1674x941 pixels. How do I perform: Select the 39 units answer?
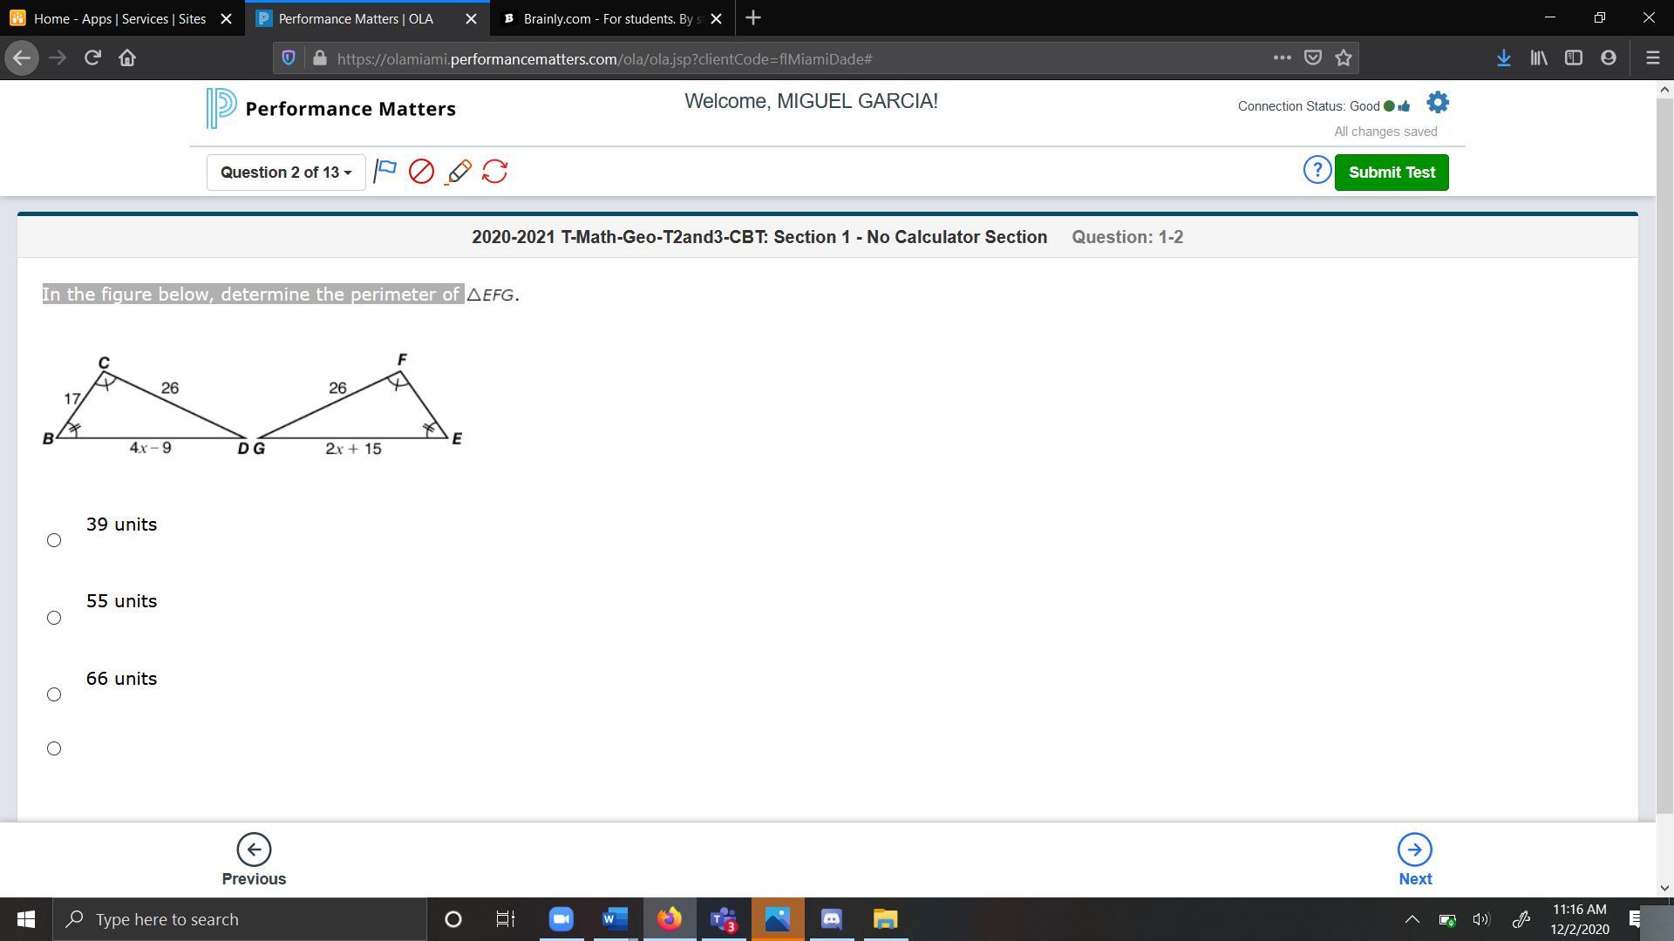tap(54, 540)
